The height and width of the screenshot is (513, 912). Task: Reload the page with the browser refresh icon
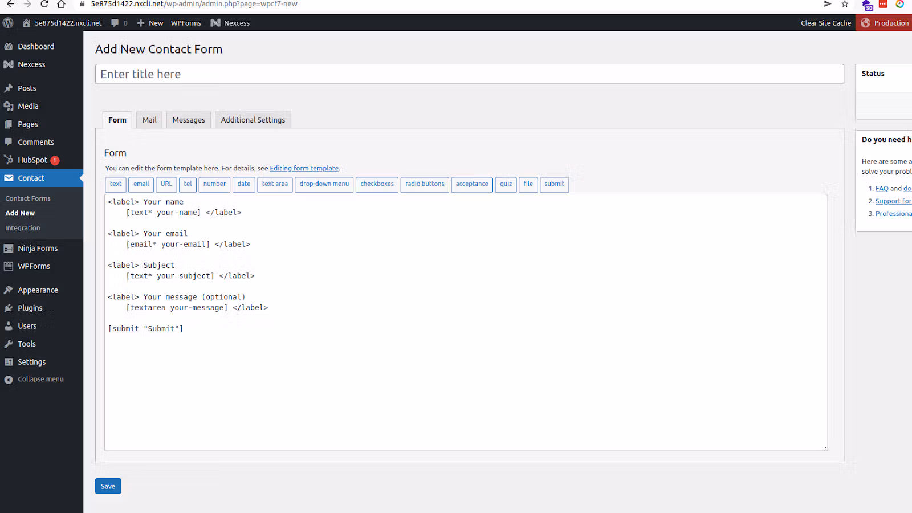[45, 5]
